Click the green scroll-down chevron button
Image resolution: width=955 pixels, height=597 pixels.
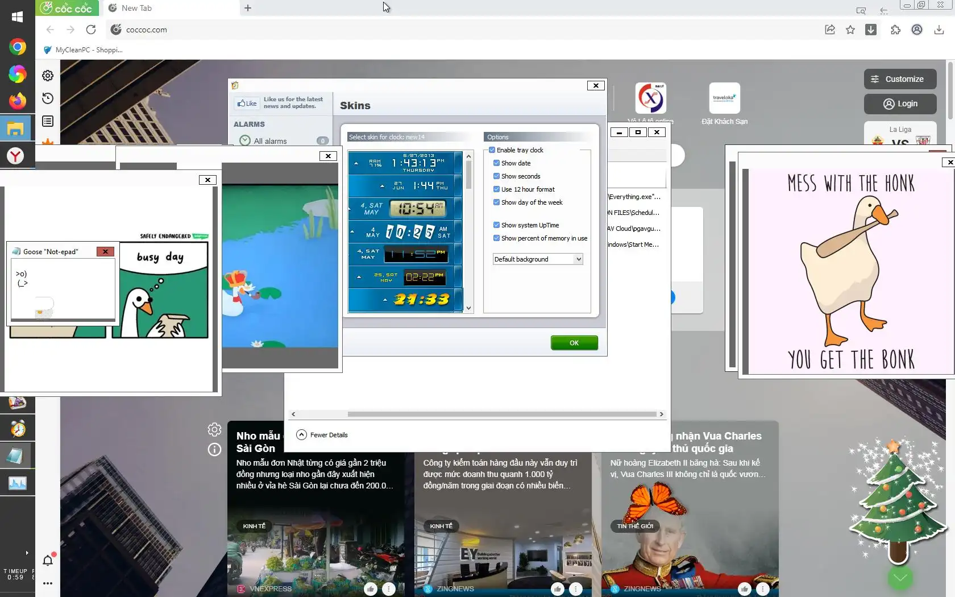pyautogui.click(x=900, y=578)
